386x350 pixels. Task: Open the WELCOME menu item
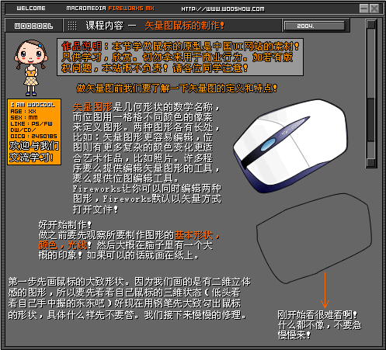point(31,9)
